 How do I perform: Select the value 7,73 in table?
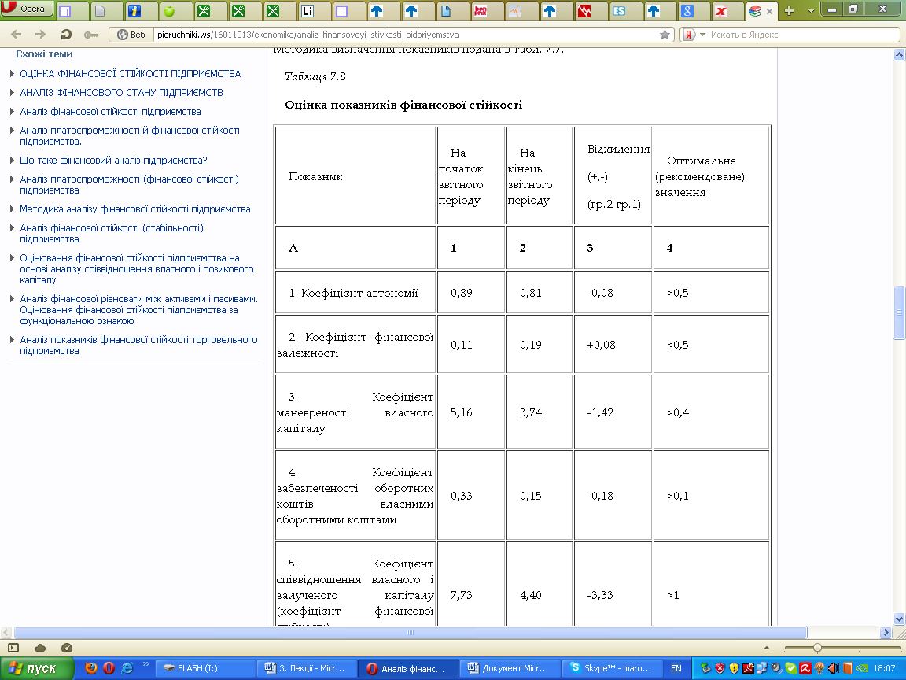[x=461, y=595]
